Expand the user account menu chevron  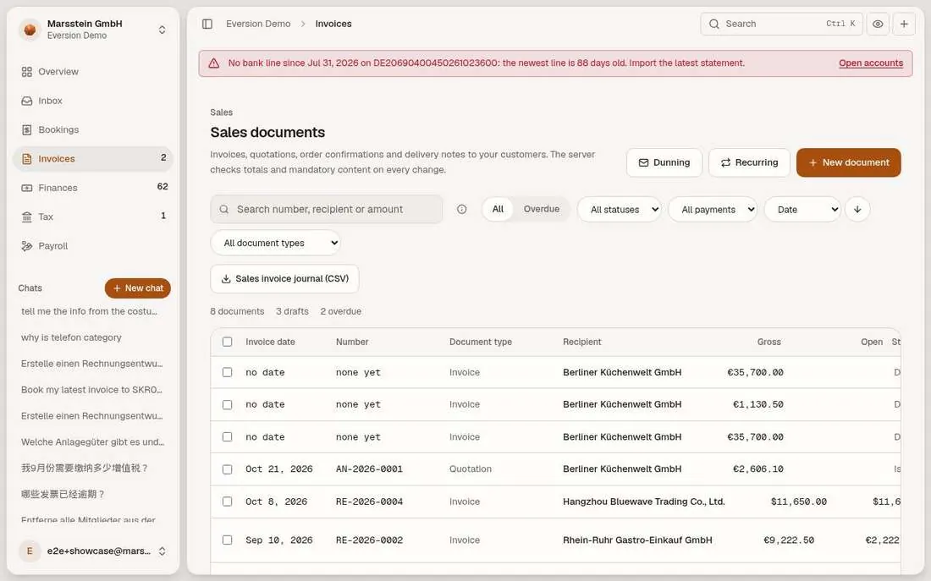[x=163, y=551]
